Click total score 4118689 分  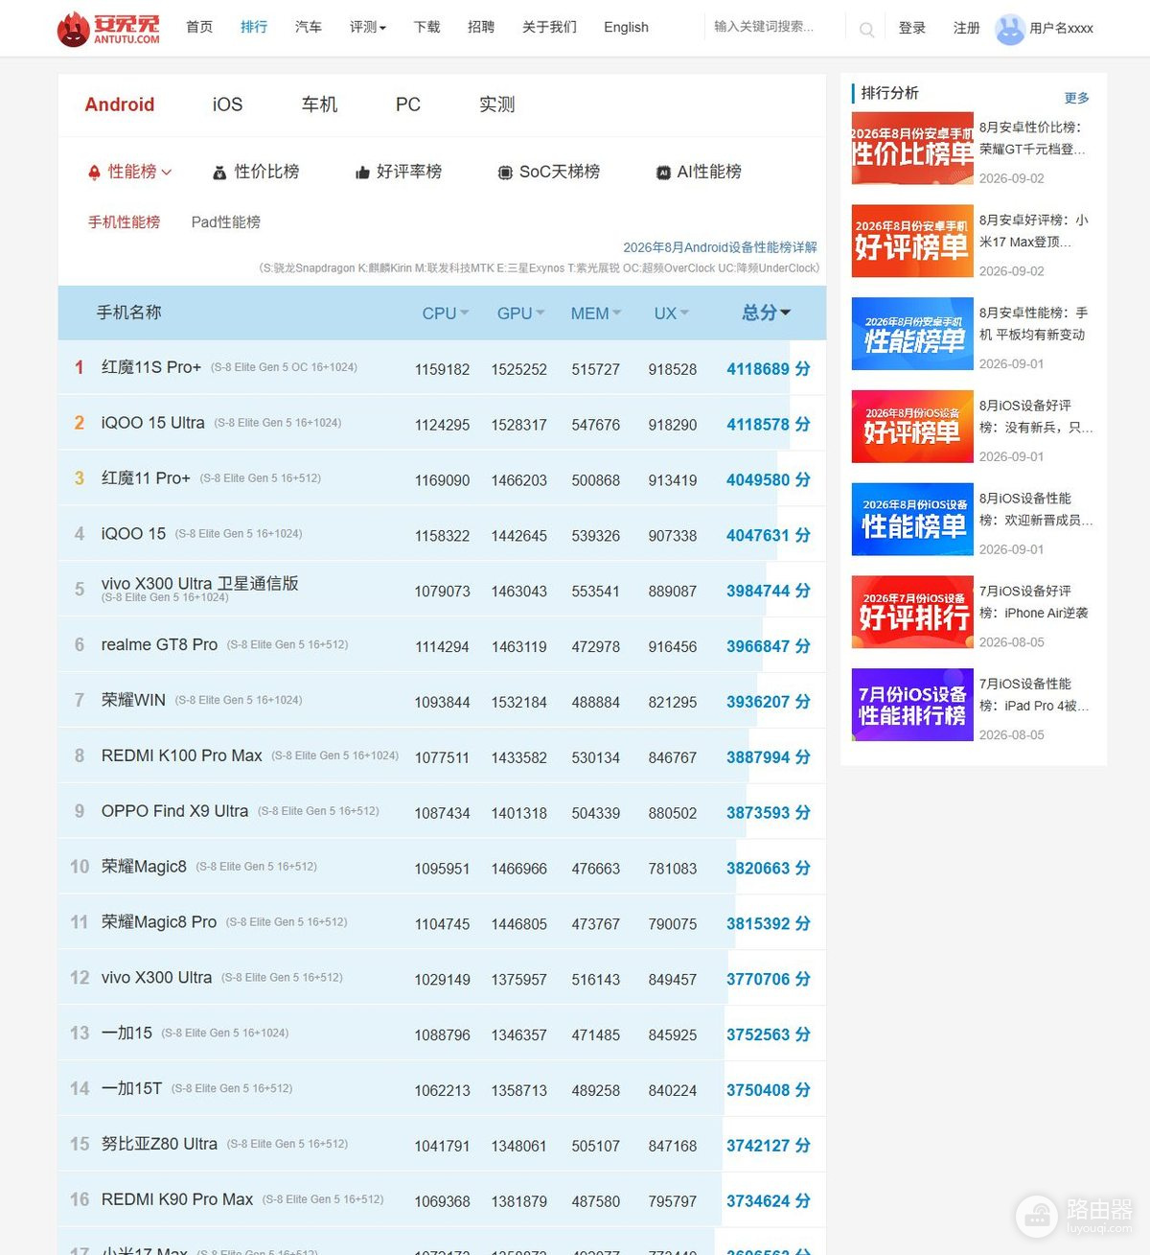tap(769, 369)
